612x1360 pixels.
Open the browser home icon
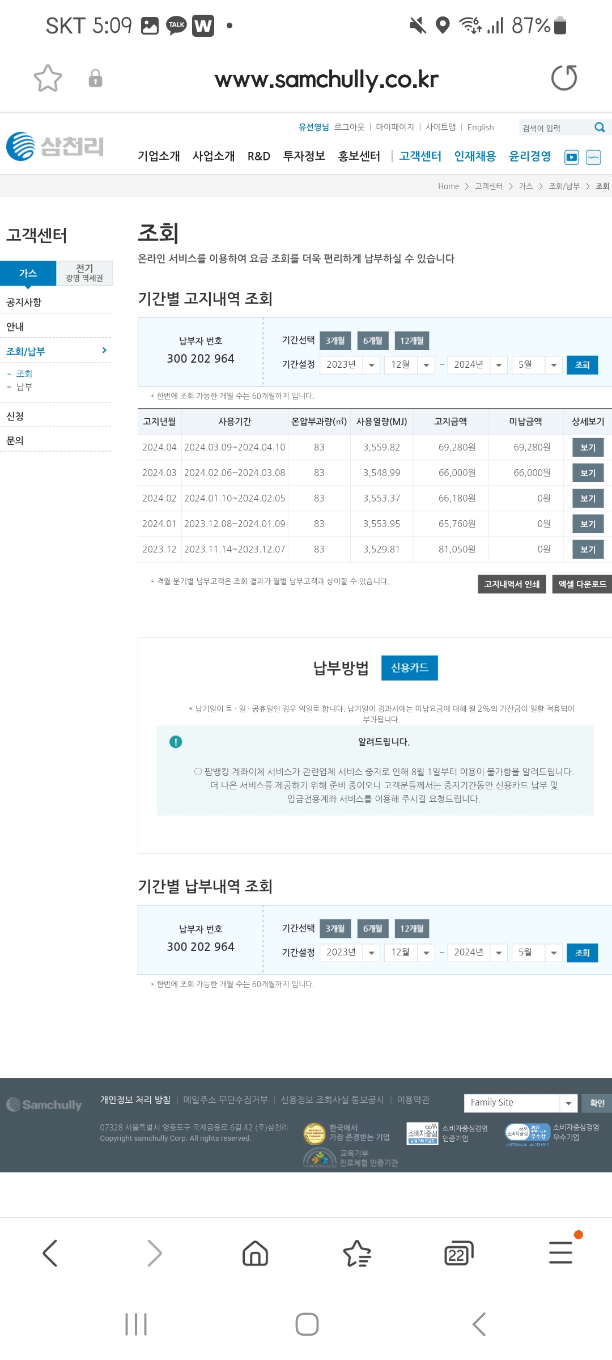(x=255, y=1253)
